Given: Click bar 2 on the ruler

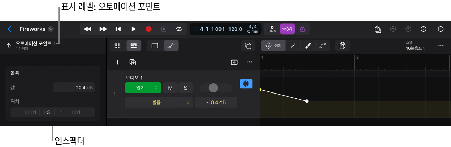Looking at the screenshot, I should tap(357, 57).
